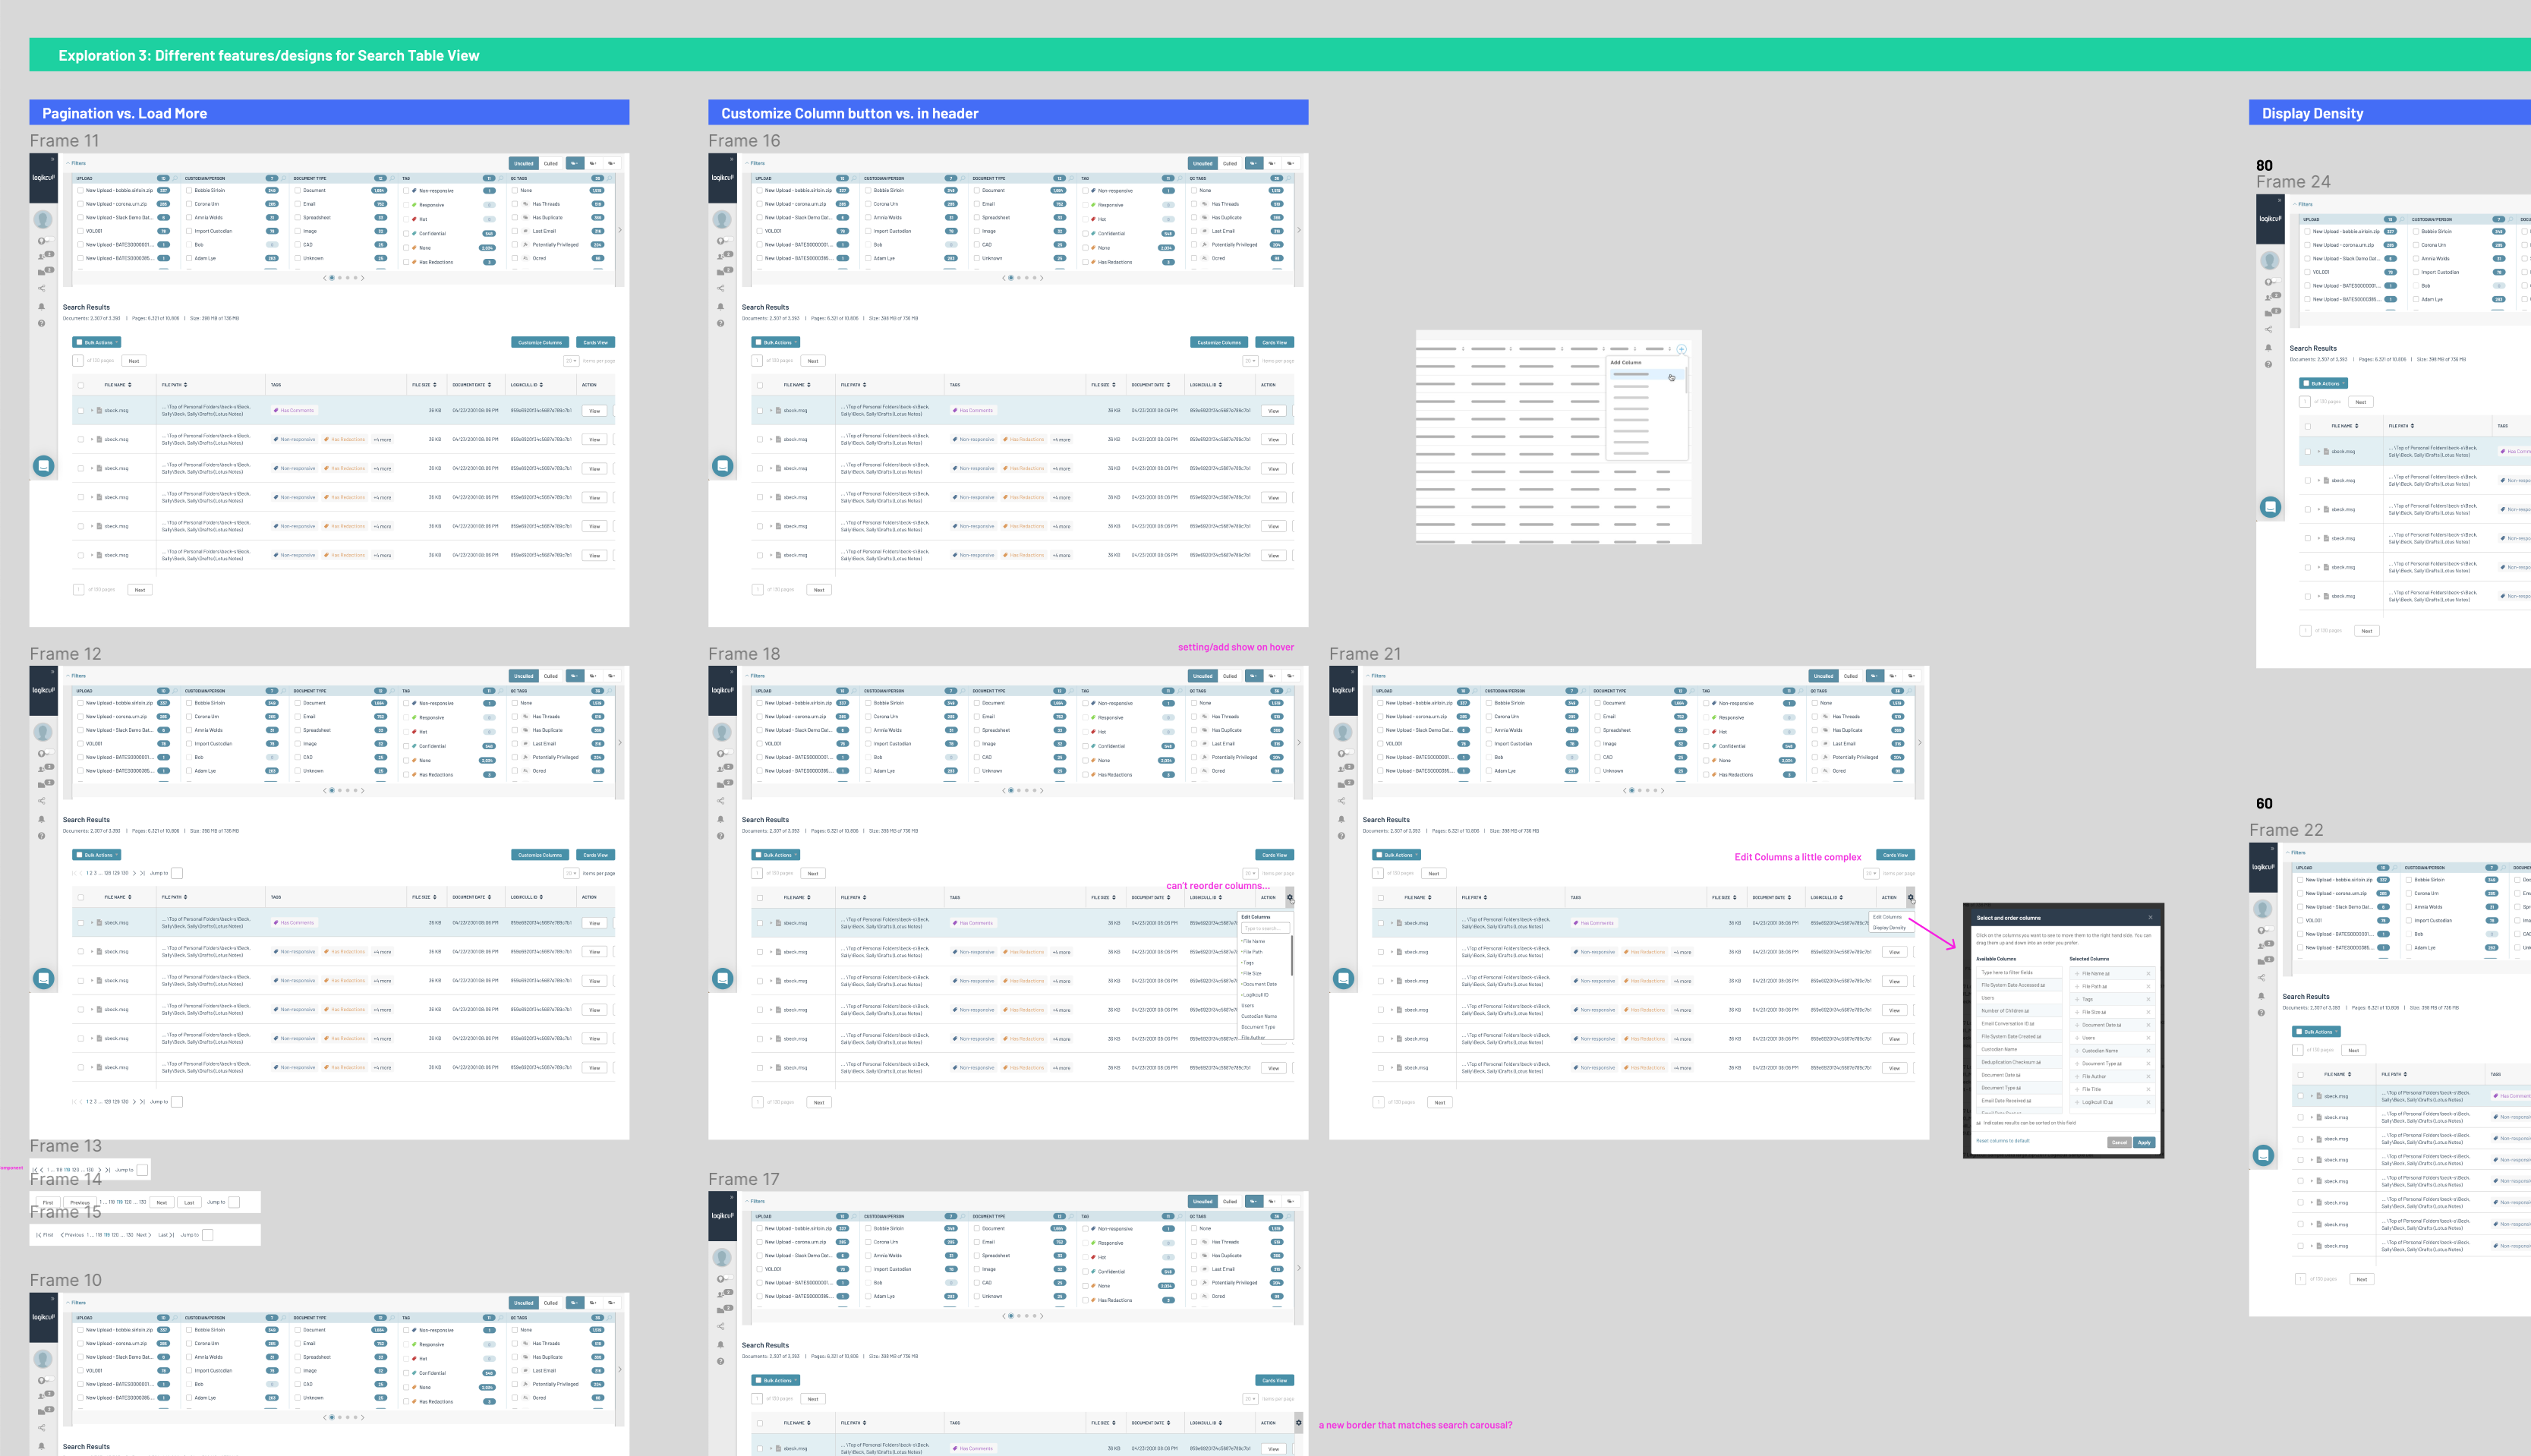The image size is (2531, 1456).
Task: Check Non-responsive tag filter in Frame 16
Action: point(1086,190)
